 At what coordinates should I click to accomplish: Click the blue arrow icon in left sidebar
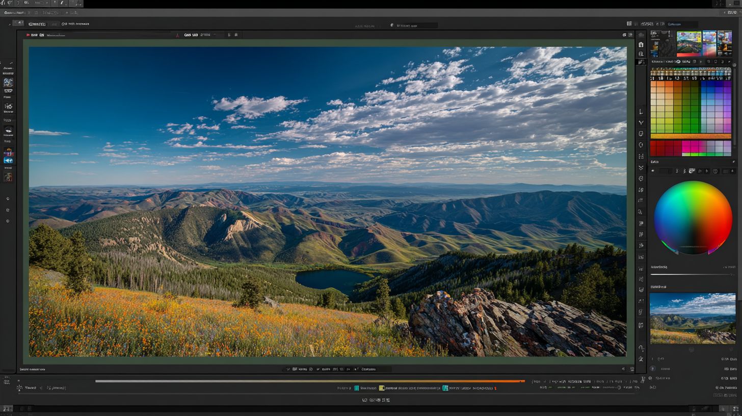(8, 161)
